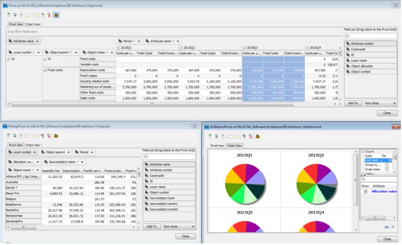Click the brush icon left of red X in Pivot toolbar
Viewport: 402px width, 245px height.
pos(43,15)
